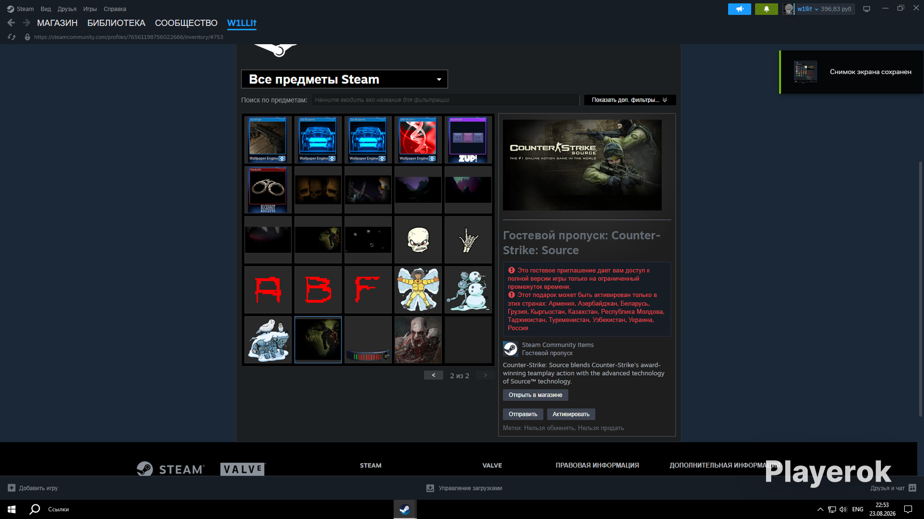Image resolution: width=924 pixels, height=519 pixels.
Task: Open the w1llit account dropdown
Action: (808, 9)
